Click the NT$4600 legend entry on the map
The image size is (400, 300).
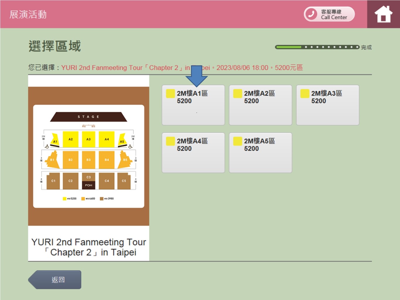(x=88, y=199)
